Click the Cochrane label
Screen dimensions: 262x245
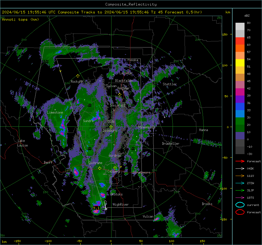point(95,163)
